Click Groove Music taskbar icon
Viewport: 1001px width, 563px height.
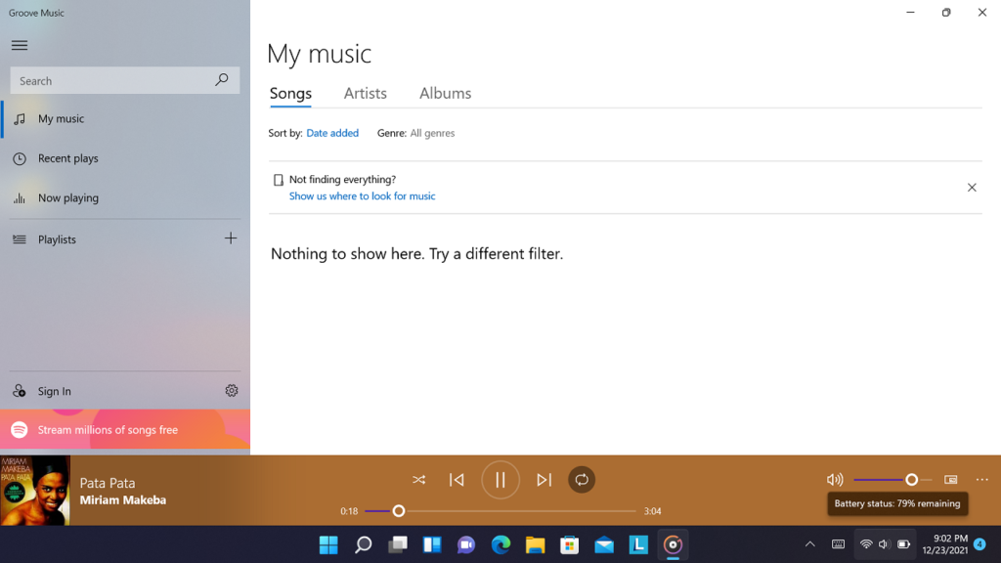coord(673,544)
